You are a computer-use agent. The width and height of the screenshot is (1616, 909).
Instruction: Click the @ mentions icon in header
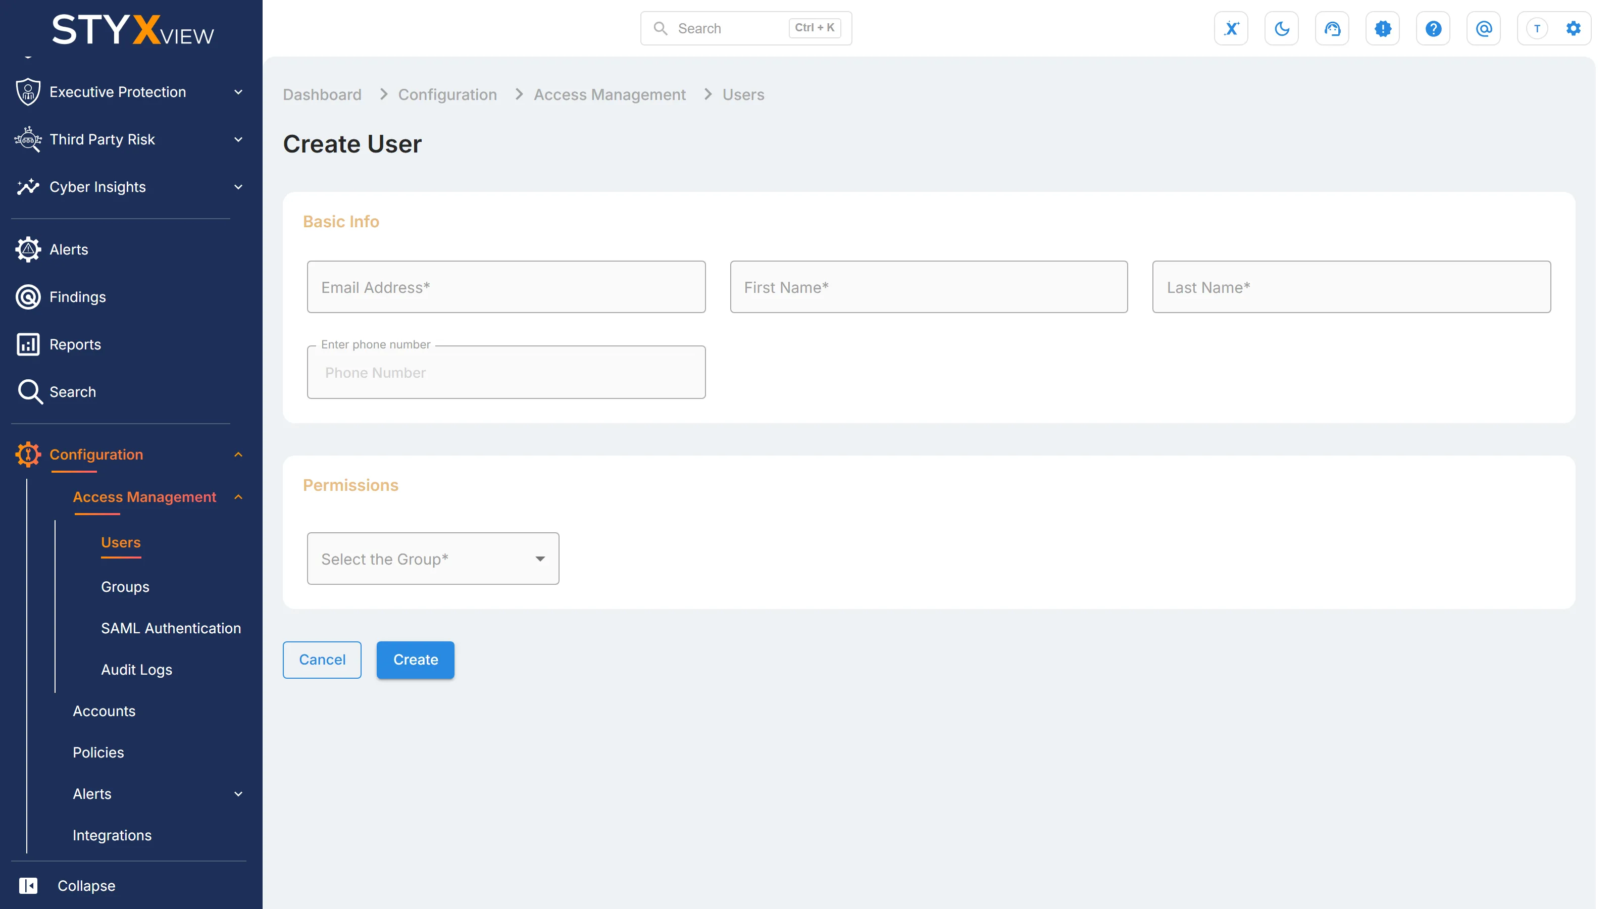click(1484, 28)
